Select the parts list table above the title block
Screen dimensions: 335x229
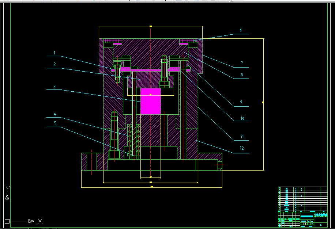tap(303, 199)
